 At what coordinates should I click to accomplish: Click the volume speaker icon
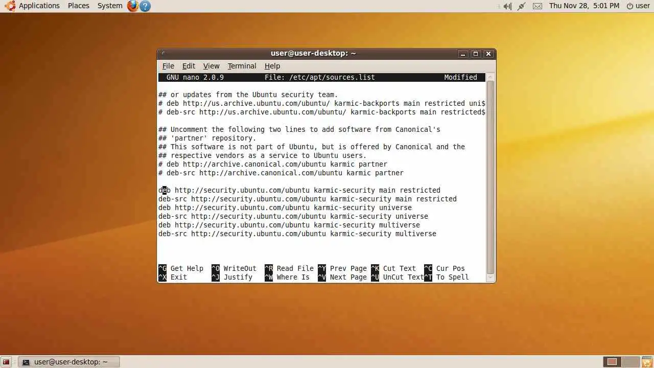coord(507,6)
